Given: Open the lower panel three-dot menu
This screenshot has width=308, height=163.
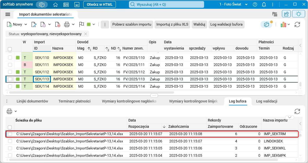Looking at the screenshot, I should [x=7, y=101].
